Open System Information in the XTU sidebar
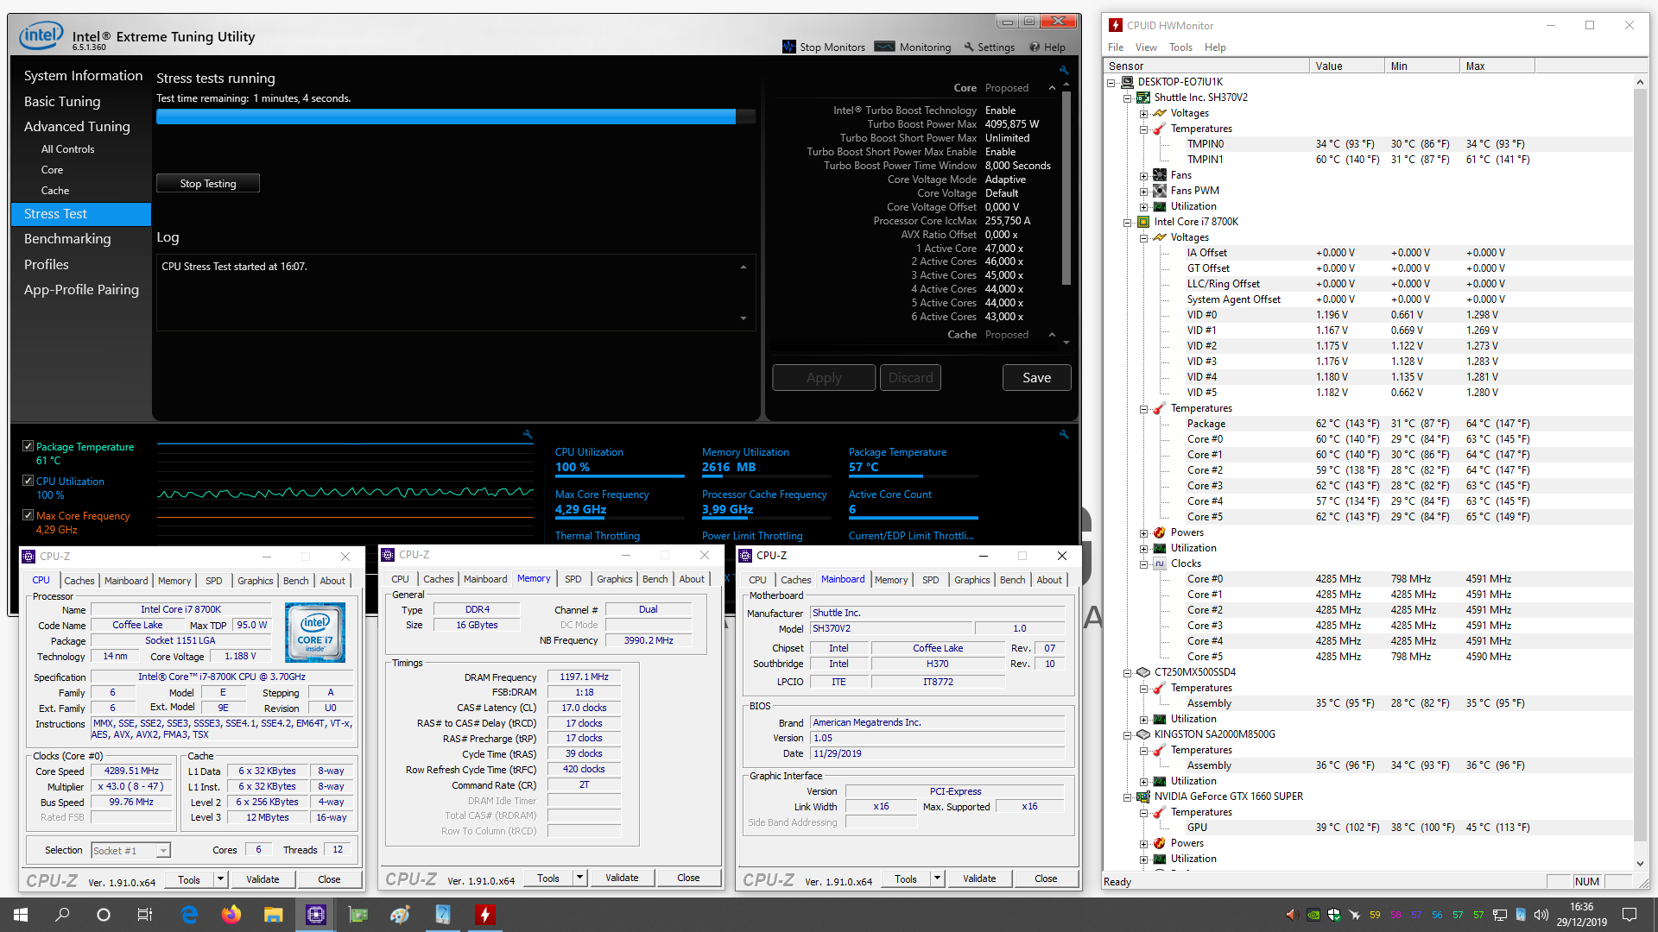This screenshot has width=1658, height=932. pos(83,76)
